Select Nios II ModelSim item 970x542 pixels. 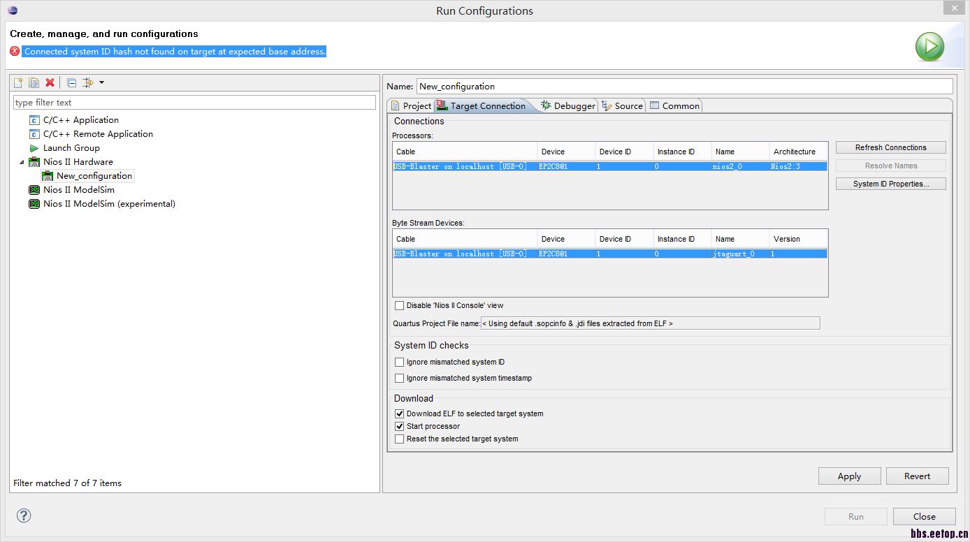tap(71, 190)
